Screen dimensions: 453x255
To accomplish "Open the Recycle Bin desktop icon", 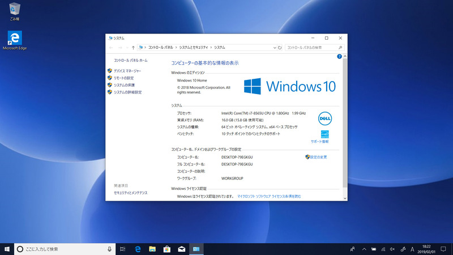I will 15,11.
